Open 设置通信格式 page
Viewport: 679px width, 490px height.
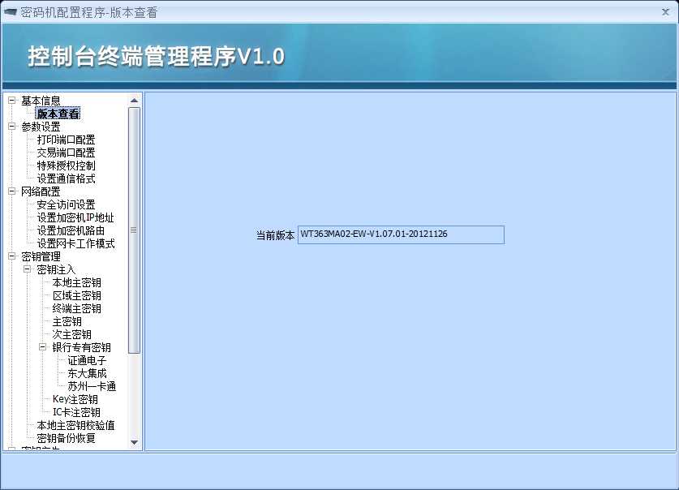pos(66,178)
